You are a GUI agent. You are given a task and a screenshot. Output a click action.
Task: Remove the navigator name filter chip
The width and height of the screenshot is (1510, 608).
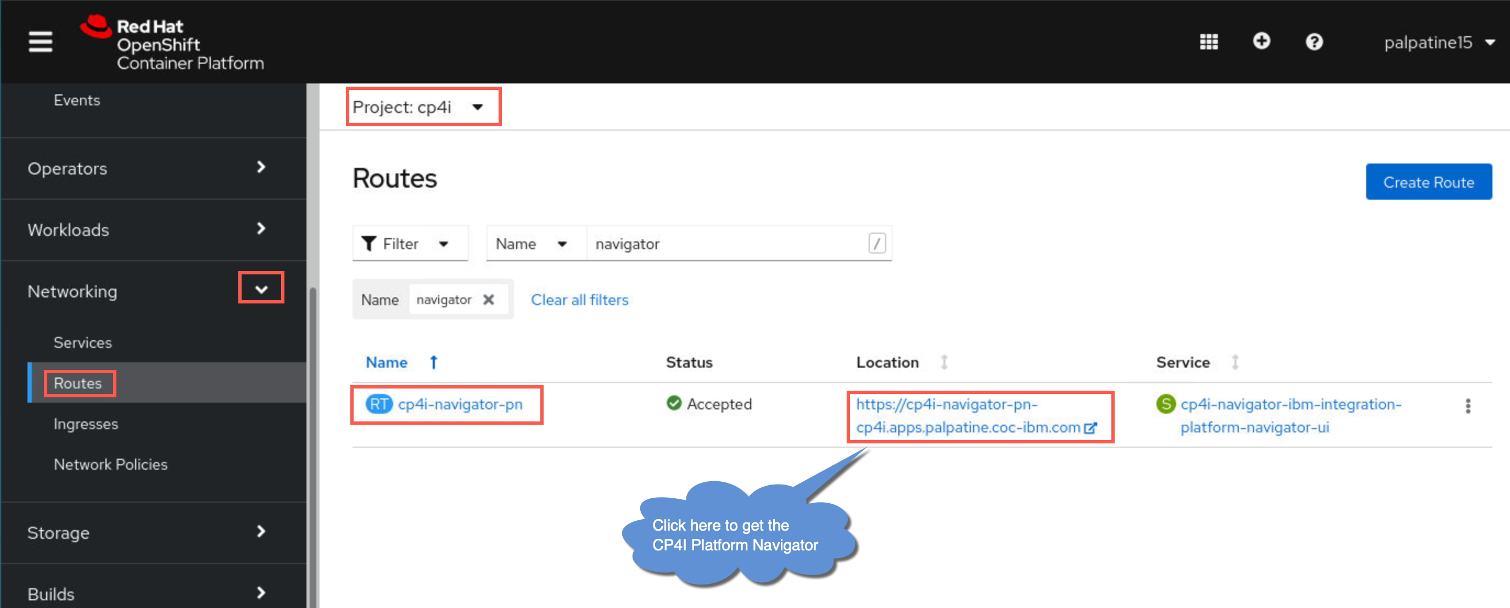pyautogui.click(x=488, y=300)
